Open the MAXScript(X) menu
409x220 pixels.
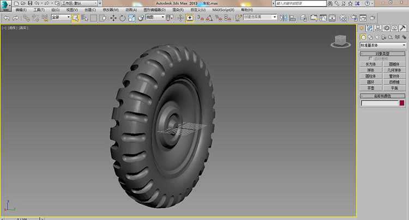coord(224,10)
